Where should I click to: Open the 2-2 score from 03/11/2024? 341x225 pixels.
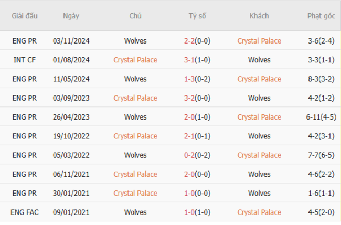(197, 41)
